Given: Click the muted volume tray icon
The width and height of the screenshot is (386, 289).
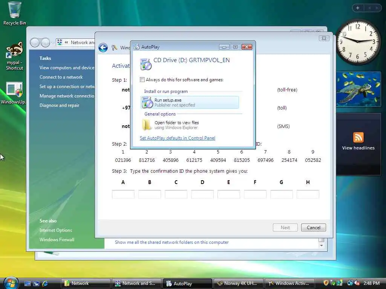Looking at the screenshot, I should (357, 283).
